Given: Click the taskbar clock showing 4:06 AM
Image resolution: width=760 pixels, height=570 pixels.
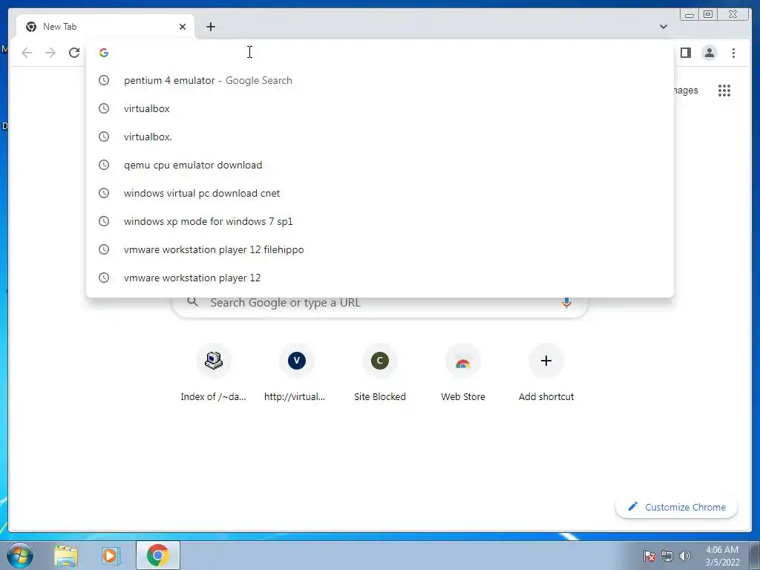Looking at the screenshot, I should (722, 556).
